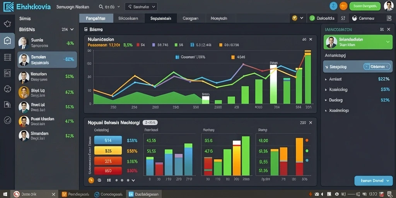Open the film strip icon in sidebar
Screen dimensions: 396x198
point(8,57)
